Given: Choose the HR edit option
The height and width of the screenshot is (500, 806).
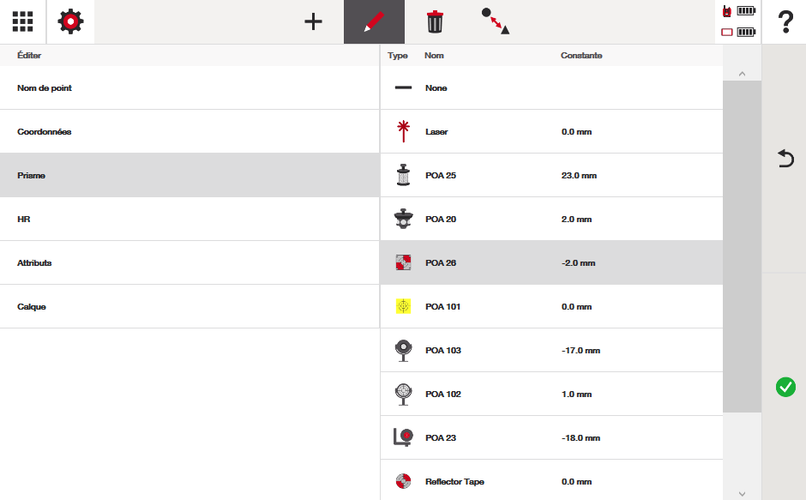Looking at the screenshot, I should coord(189,220).
